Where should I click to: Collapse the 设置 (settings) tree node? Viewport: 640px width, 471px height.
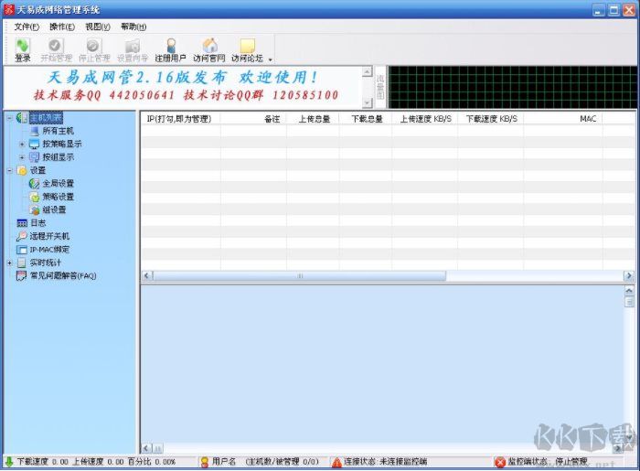[9, 170]
